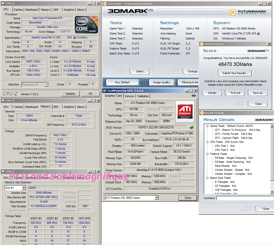The width and height of the screenshot is (274, 245).
Task: Open the ATI Radeon HD 4800 Series card dropdown
Action: click(157, 198)
